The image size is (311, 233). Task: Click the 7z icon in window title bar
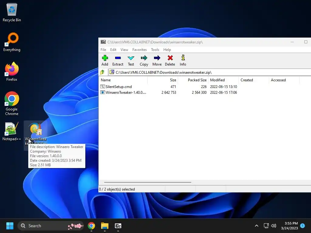coord(103,42)
